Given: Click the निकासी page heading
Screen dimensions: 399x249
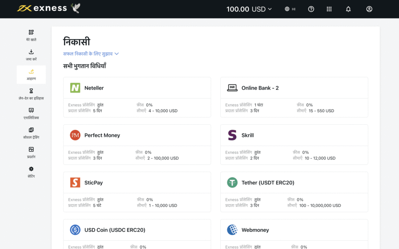Looking at the screenshot, I should (77, 41).
